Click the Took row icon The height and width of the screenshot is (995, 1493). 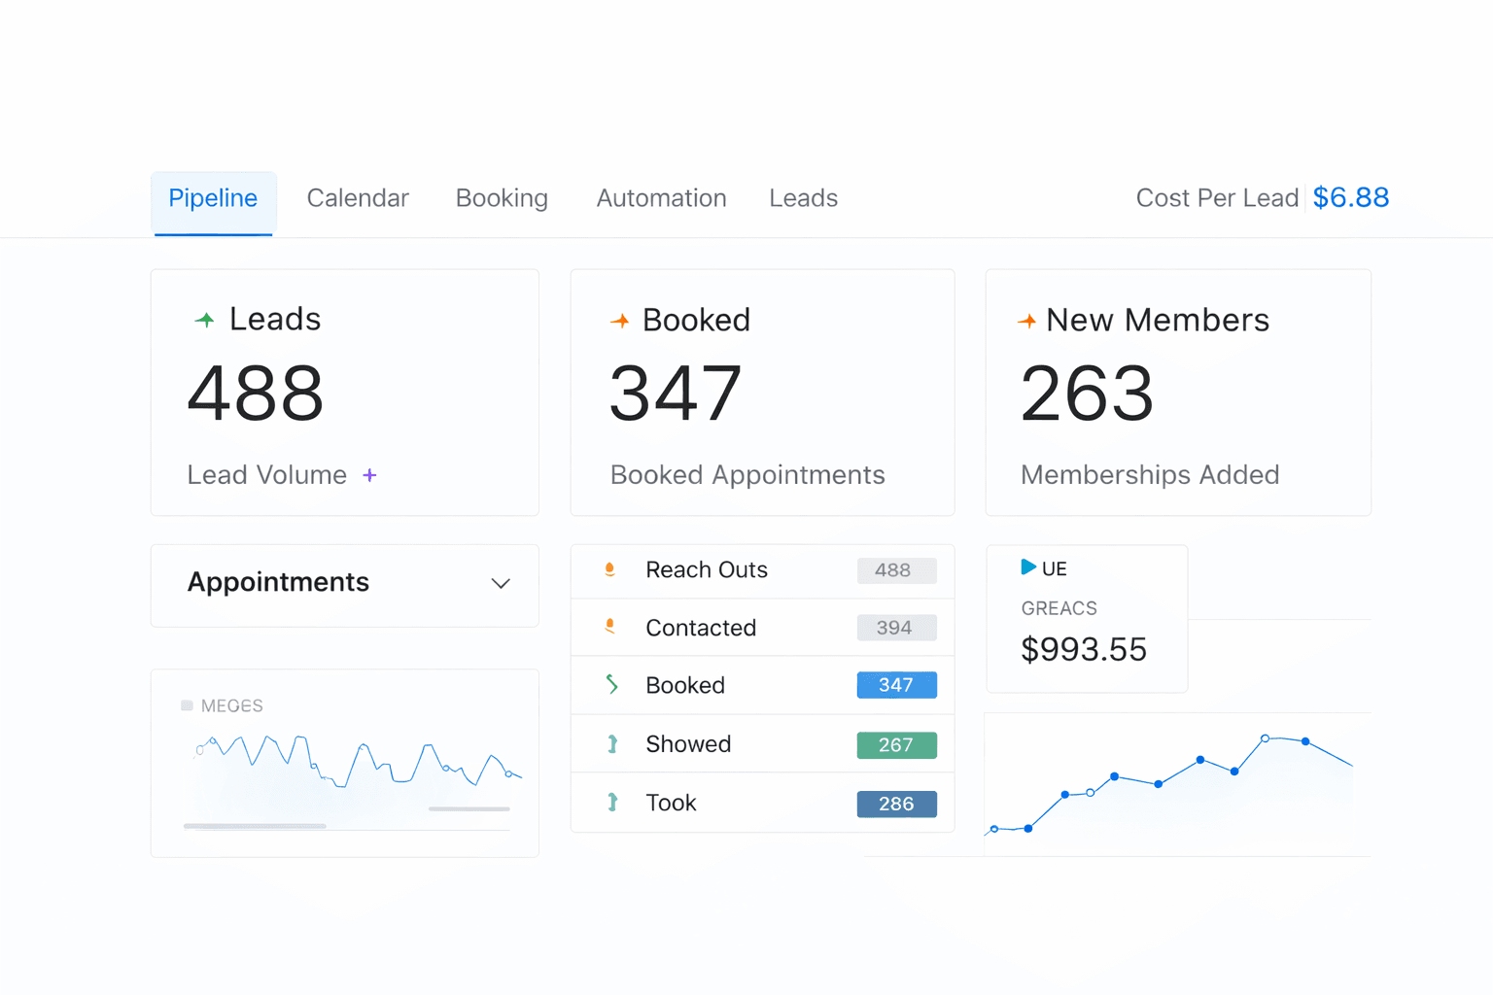point(612,803)
